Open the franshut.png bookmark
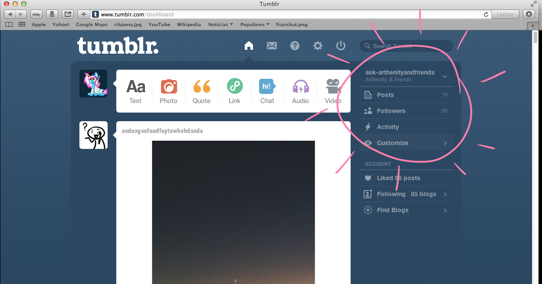Screen dimensions: 542x284 pyautogui.click(x=292, y=25)
